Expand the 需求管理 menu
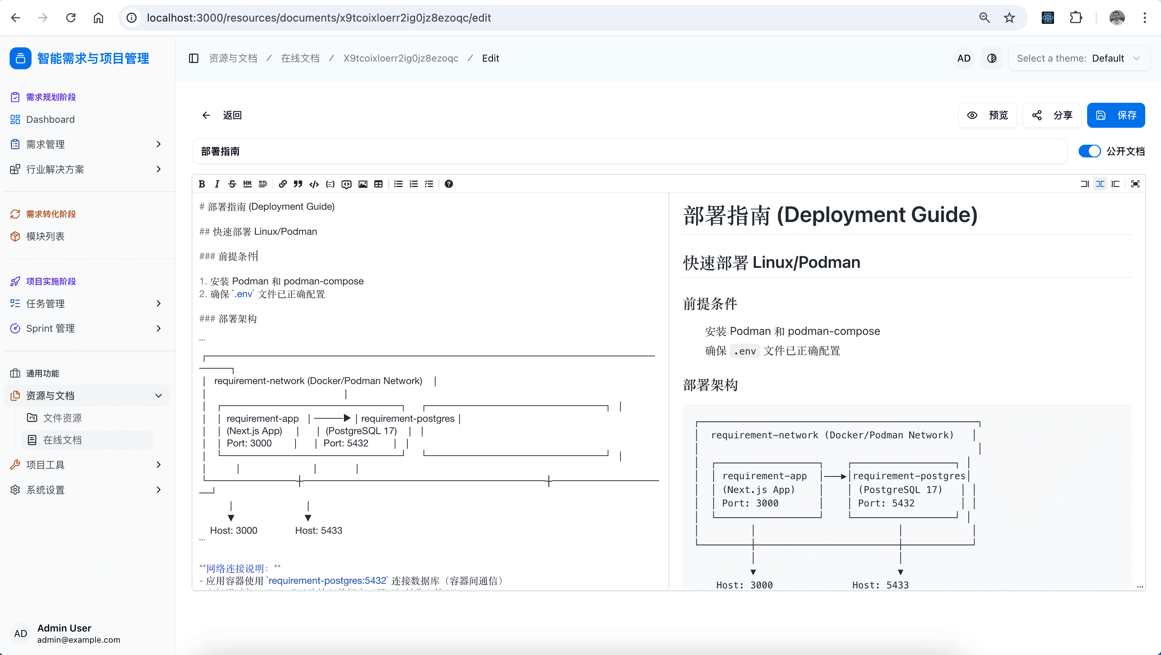1161x655 pixels. point(86,144)
